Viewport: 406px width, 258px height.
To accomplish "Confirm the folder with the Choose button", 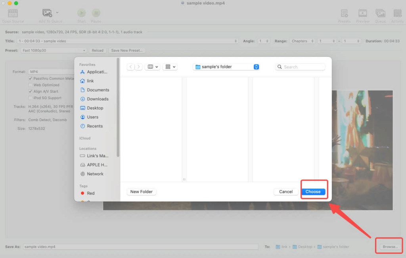I will pos(314,191).
